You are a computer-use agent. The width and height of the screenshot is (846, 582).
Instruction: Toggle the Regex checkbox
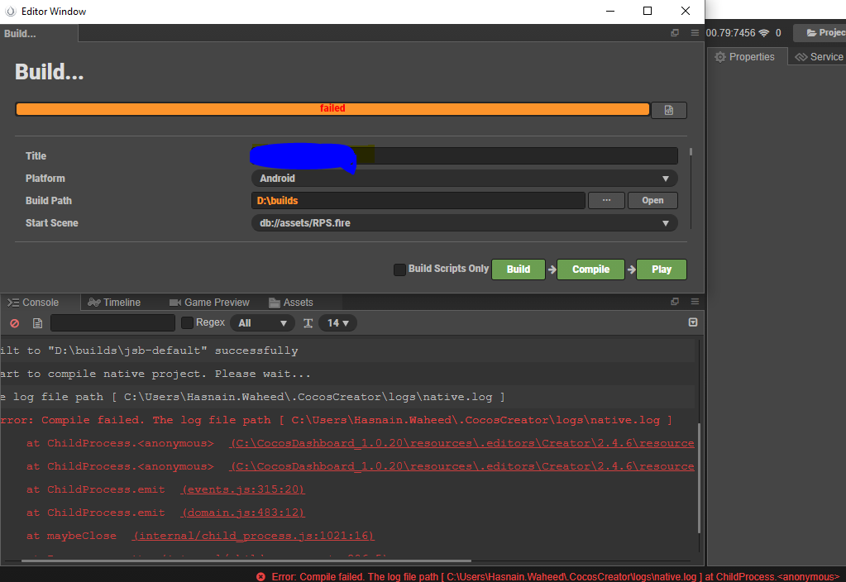[187, 322]
